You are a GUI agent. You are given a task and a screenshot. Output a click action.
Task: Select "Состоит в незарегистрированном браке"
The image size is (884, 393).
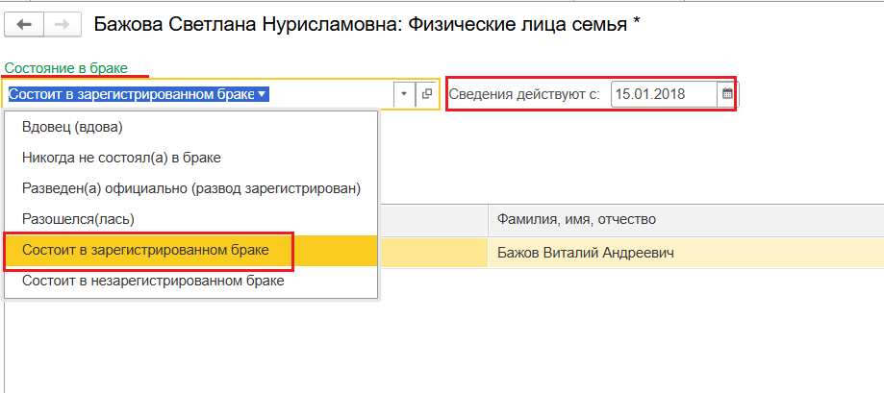(190, 281)
